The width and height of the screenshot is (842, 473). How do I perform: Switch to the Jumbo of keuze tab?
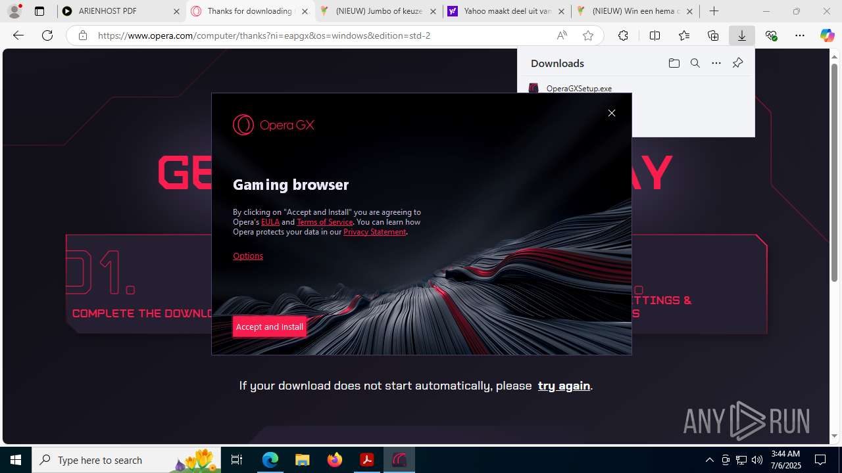(378, 11)
